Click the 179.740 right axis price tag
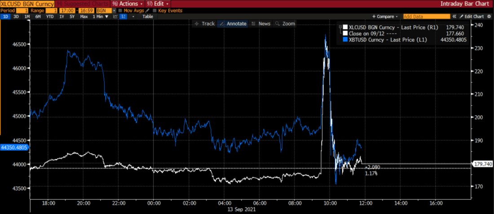This screenshot has height=214, width=494. pyautogui.click(x=483, y=164)
